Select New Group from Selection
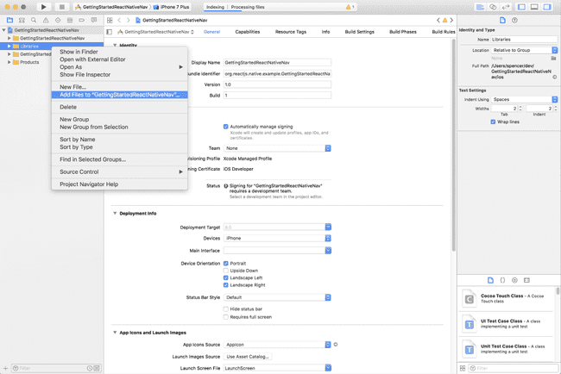Viewport: 561px width, 374px height. (x=94, y=128)
